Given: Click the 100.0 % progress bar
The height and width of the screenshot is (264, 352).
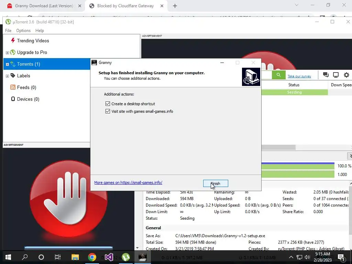Looking at the screenshot, I should pos(298,166).
